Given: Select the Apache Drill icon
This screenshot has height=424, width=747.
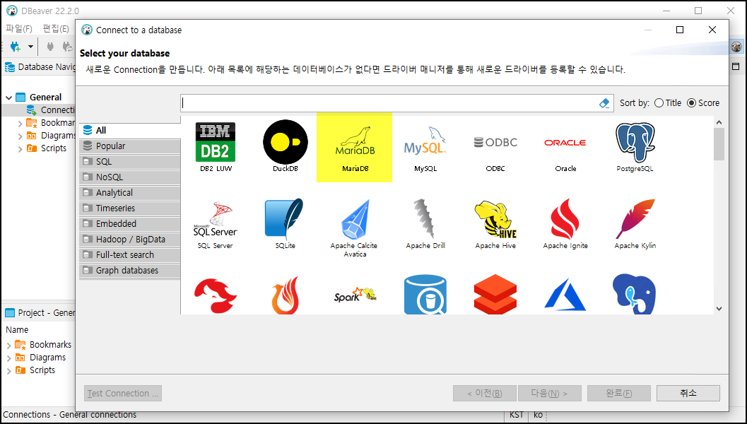Looking at the screenshot, I should pos(425,224).
